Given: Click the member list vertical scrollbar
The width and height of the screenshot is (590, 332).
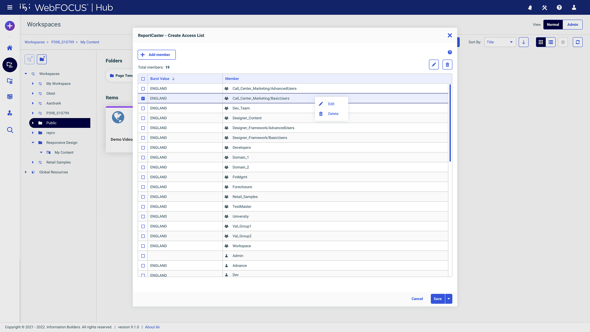Looking at the screenshot, I should [x=450, y=123].
